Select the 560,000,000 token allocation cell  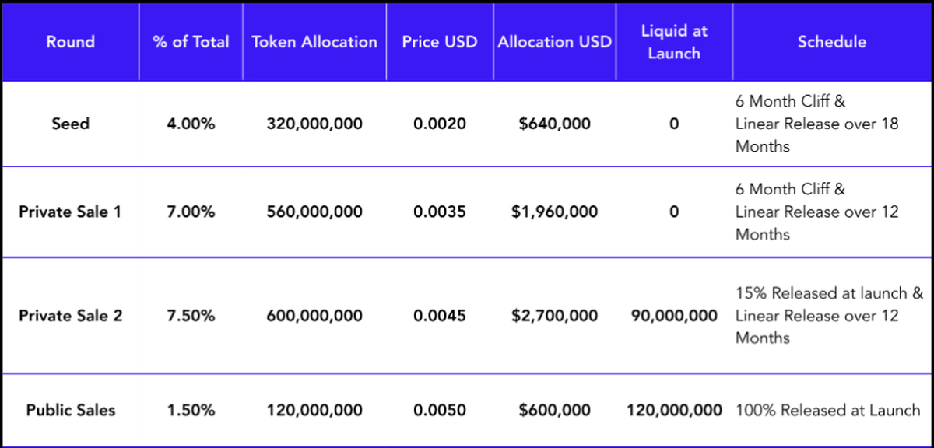point(314,211)
